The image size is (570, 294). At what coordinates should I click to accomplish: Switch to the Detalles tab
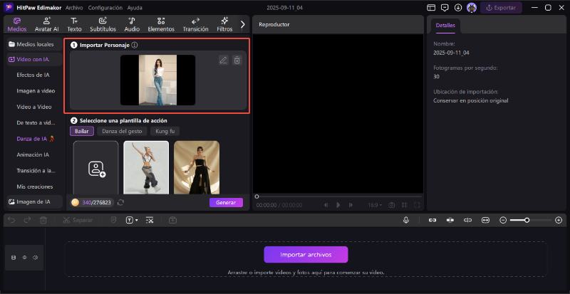coord(445,26)
